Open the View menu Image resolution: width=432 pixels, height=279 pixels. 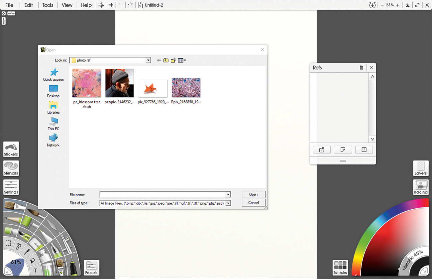click(67, 5)
